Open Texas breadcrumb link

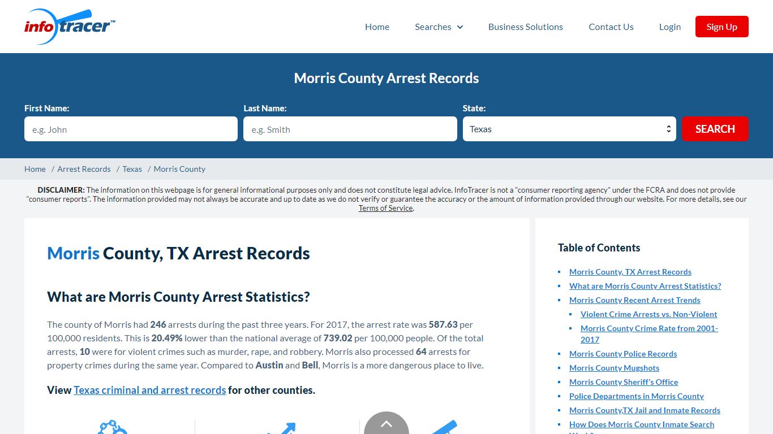(x=132, y=169)
